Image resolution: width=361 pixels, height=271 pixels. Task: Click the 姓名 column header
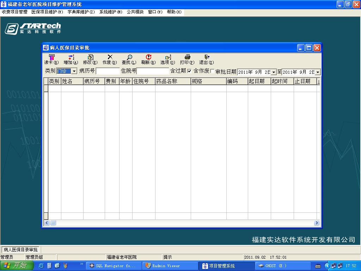(x=72, y=82)
